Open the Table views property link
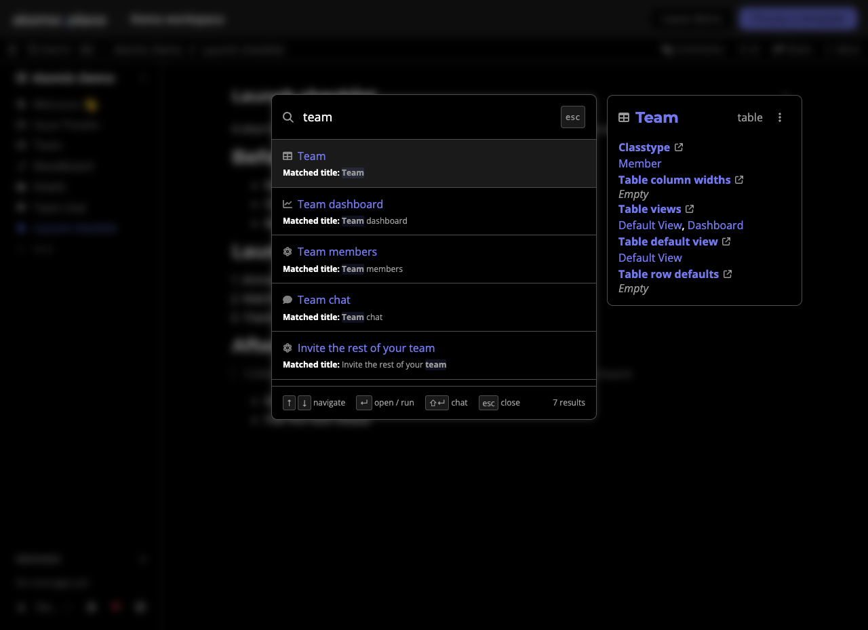Image resolution: width=868 pixels, height=630 pixels. [650, 209]
